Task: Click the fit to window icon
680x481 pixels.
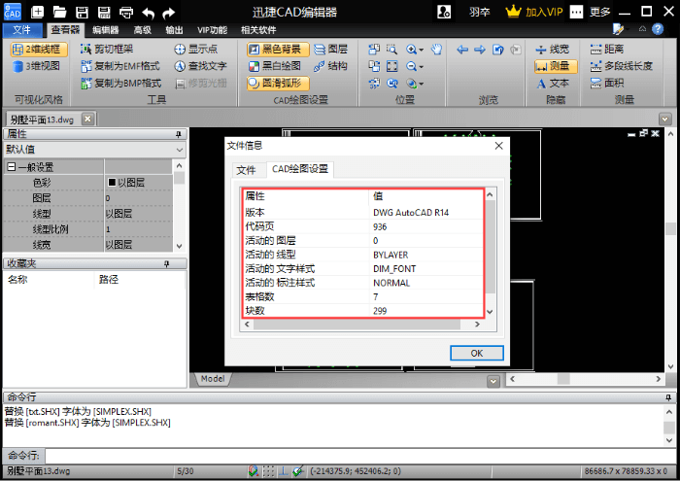Action: pyautogui.click(x=392, y=66)
